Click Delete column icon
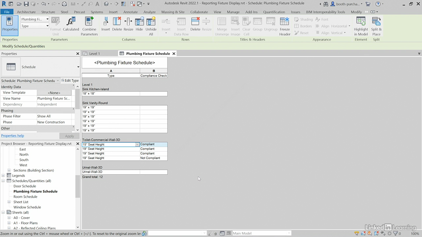Screen dimensions: 422x237 pos(117,24)
